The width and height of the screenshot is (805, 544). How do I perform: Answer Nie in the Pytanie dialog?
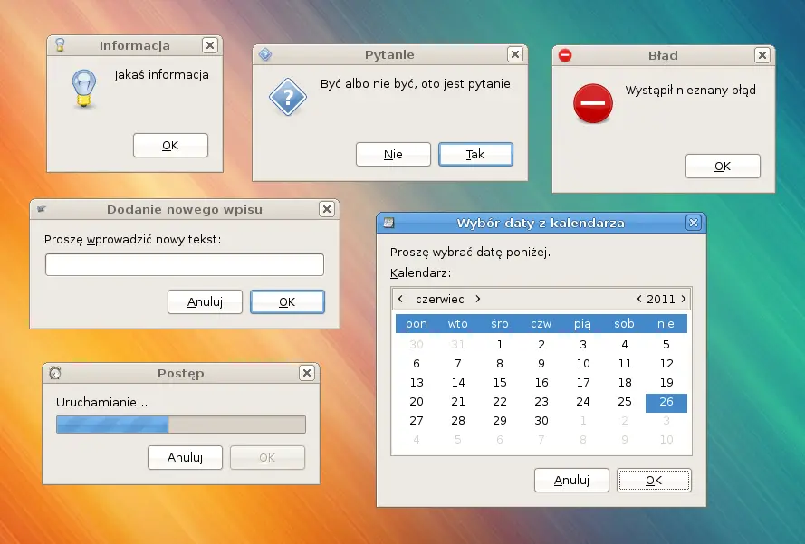[x=393, y=155]
